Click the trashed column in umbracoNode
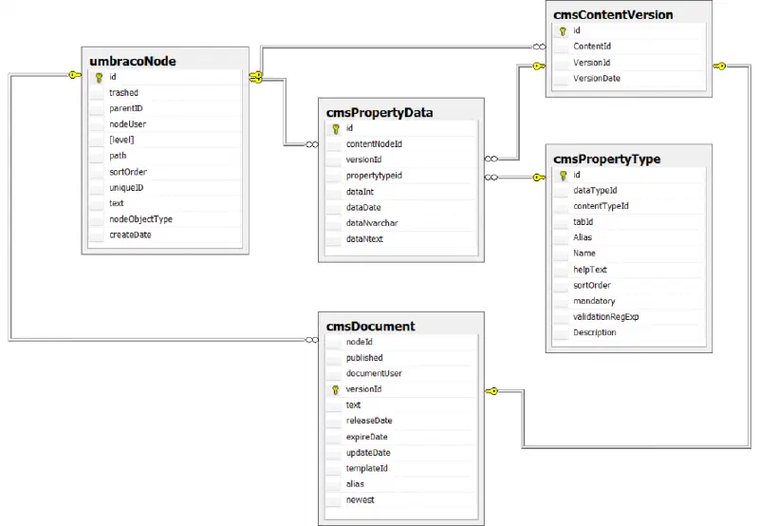The height and width of the screenshot is (526, 759). 165,92
